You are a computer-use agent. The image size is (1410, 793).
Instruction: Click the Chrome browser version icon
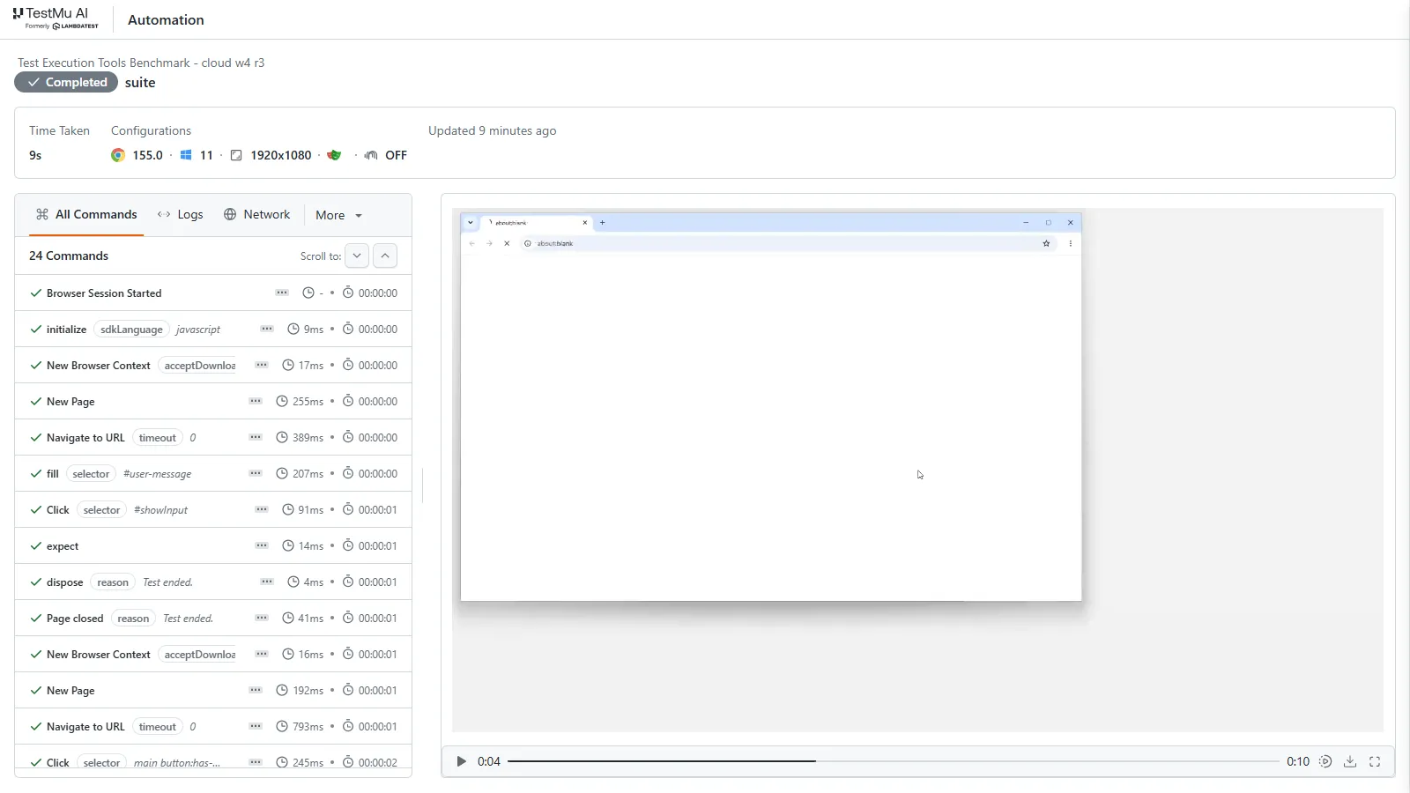118,155
